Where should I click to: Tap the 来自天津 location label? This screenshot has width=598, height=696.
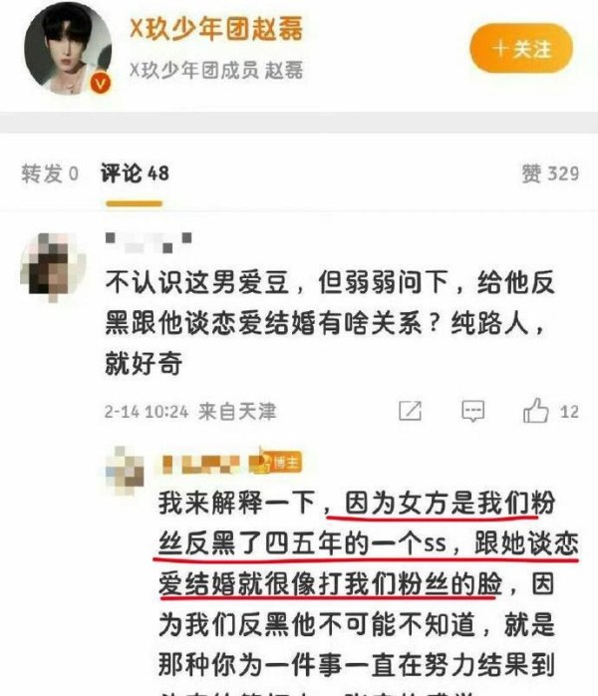[x=237, y=411]
